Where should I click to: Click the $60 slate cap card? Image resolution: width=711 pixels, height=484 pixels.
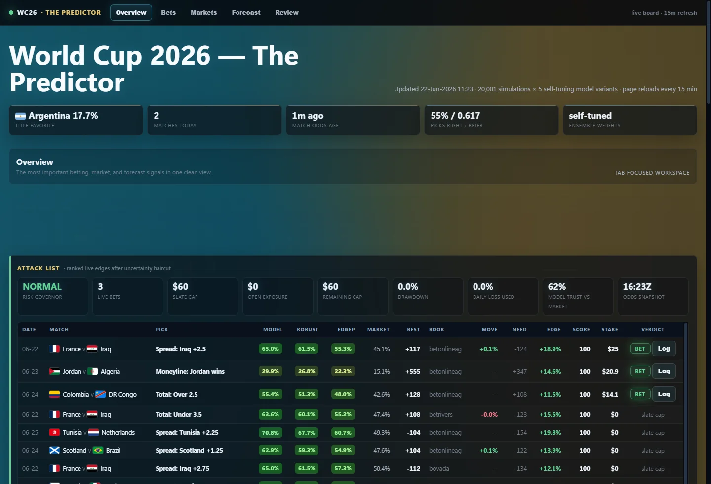pyautogui.click(x=203, y=296)
